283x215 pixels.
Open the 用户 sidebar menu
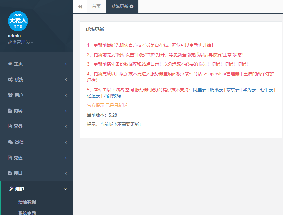click(x=37, y=95)
